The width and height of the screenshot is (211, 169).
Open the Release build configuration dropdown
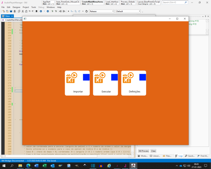[102, 11]
